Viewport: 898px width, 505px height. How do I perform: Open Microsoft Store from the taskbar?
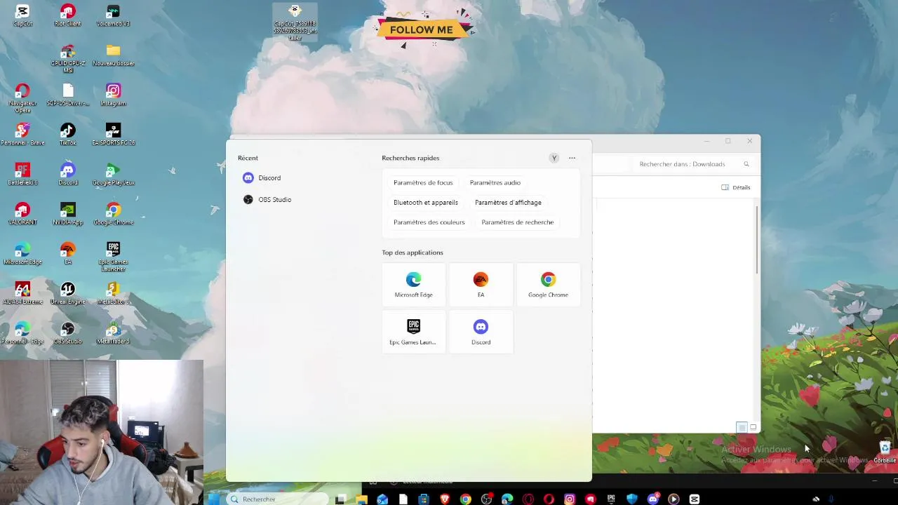pos(424,499)
